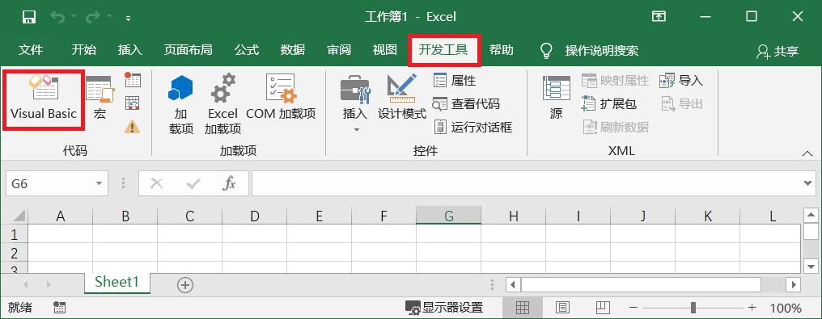Undo the last action
822x319 pixels.
[x=57, y=17]
